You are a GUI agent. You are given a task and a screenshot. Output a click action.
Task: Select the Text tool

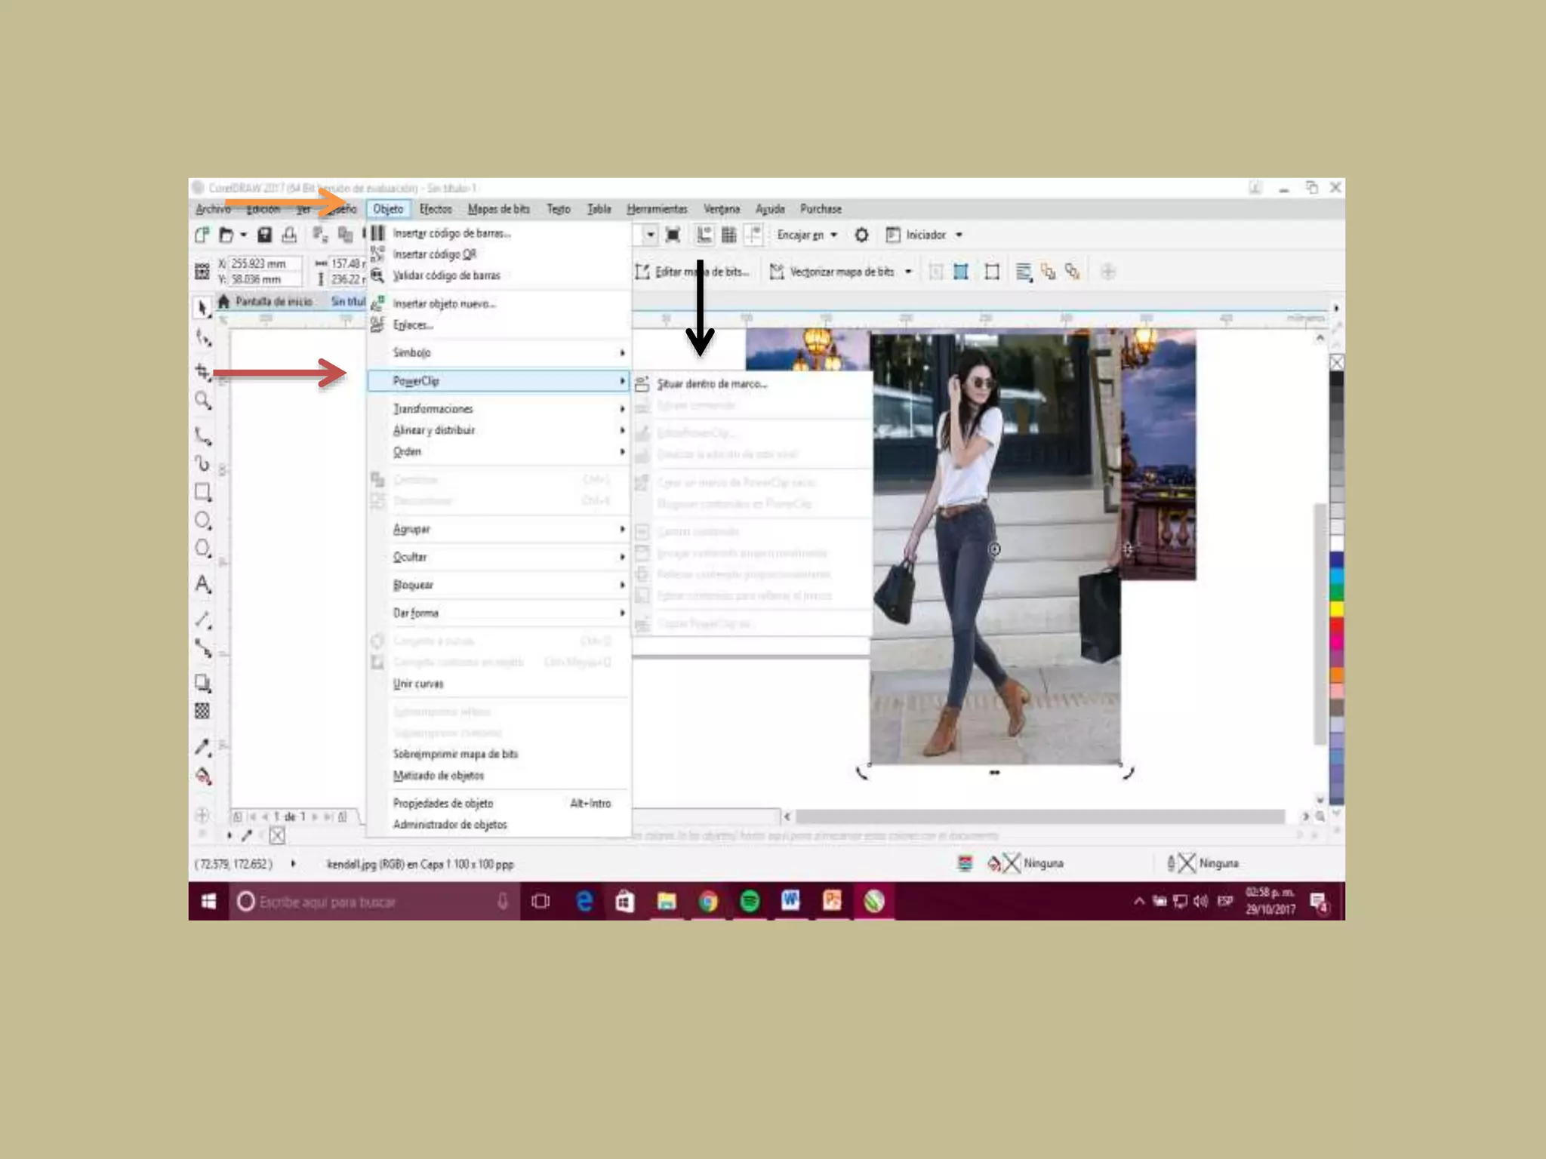pos(202,584)
